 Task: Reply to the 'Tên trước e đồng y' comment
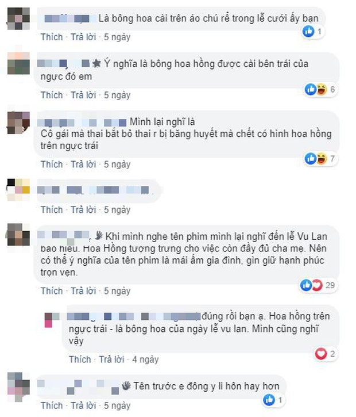click(83, 405)
